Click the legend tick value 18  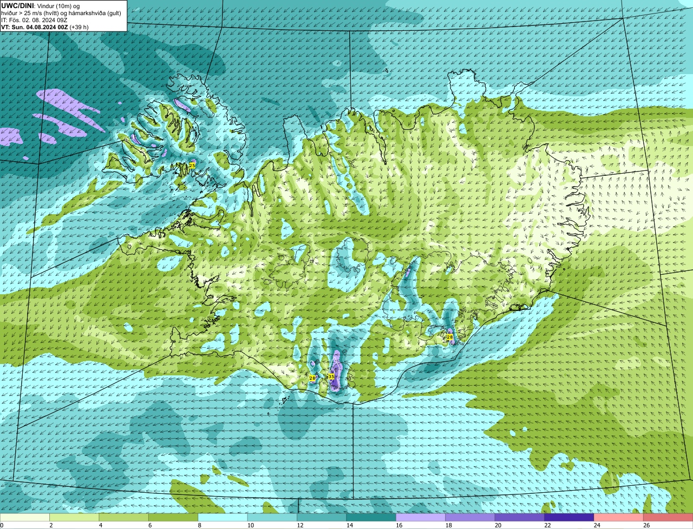tap(448, 525)
